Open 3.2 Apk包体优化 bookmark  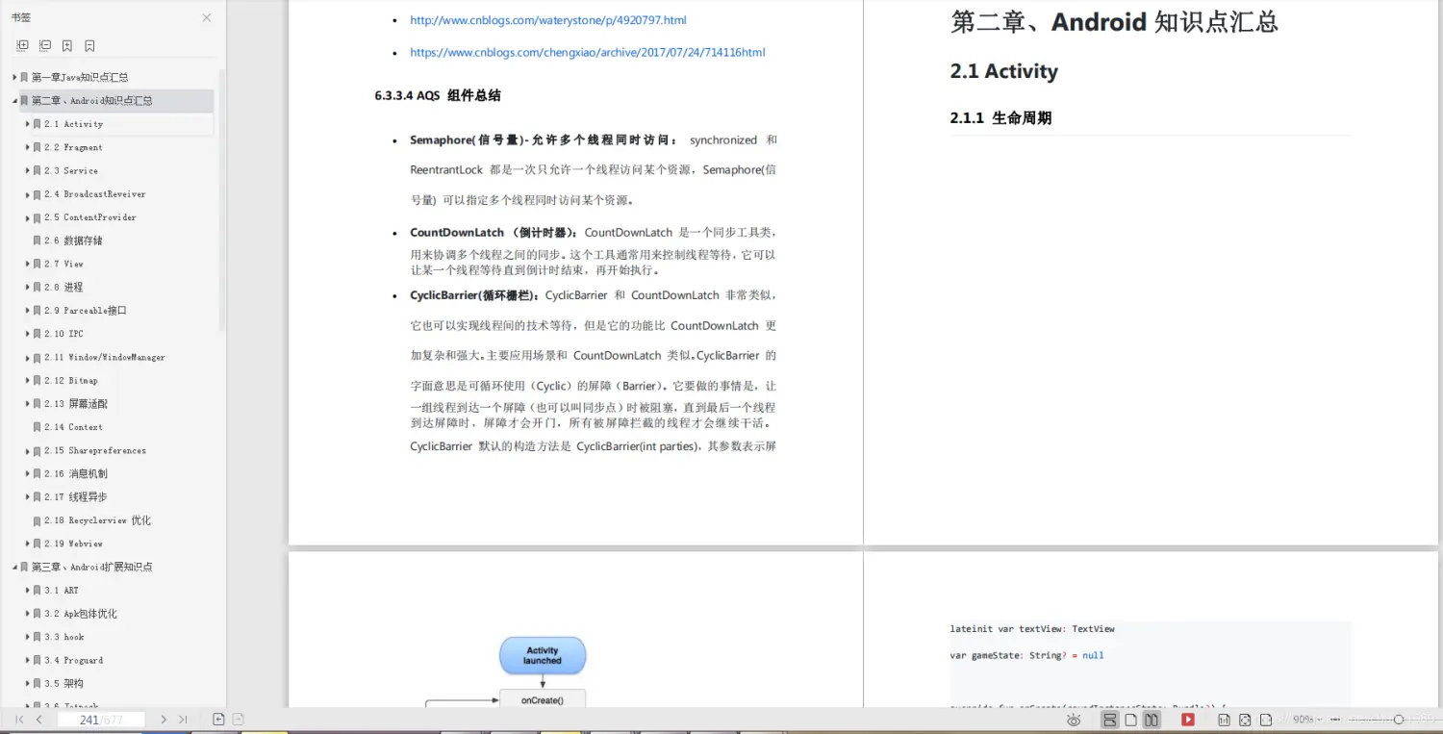(81, 614)
